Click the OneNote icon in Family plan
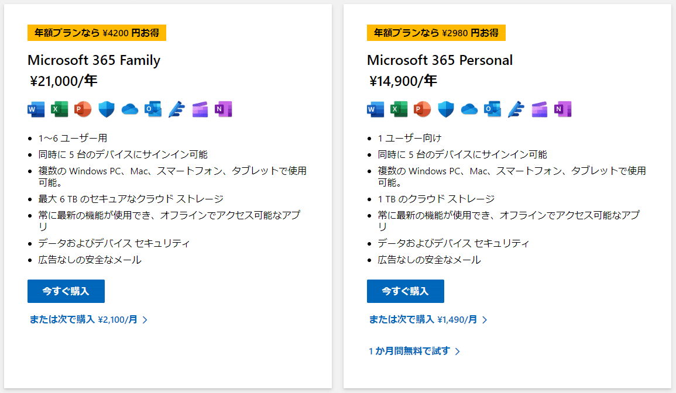Screen dimensions: 676x393 (224, 109)
